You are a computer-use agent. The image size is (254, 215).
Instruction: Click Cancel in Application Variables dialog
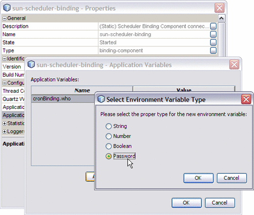220,203
